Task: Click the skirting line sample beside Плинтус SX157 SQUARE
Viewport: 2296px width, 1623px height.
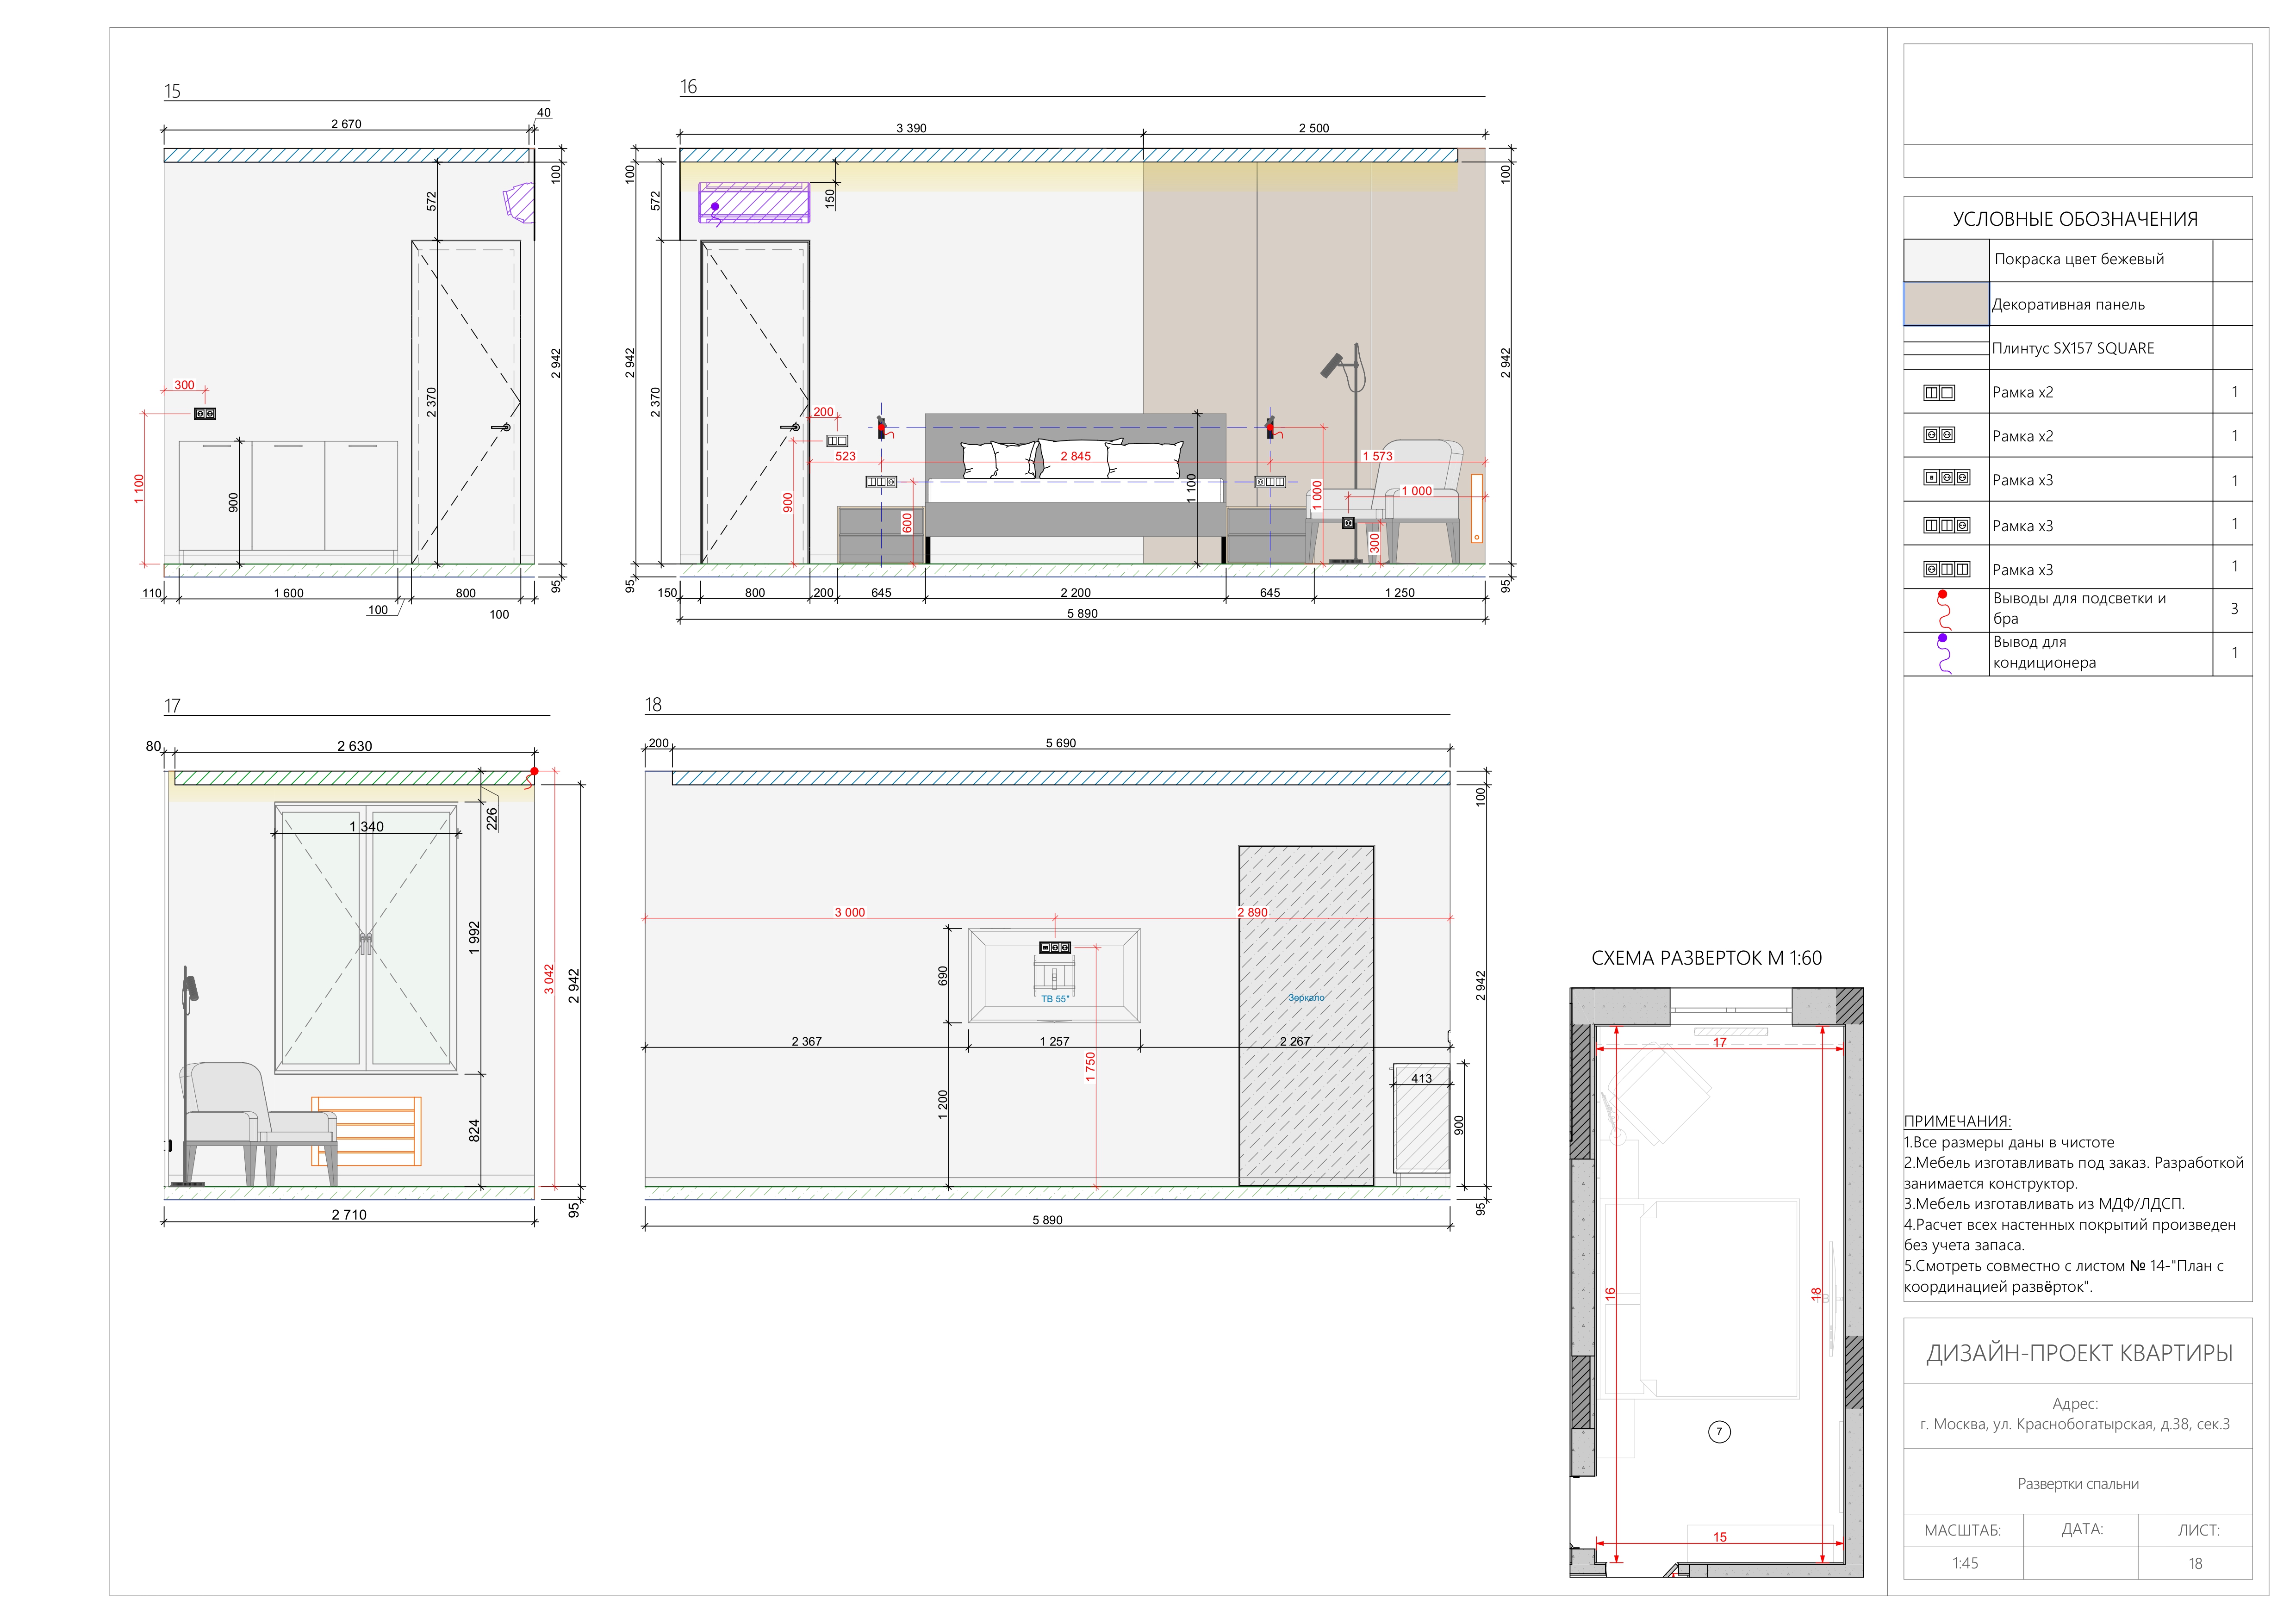Action: [x=1946, y=348]
